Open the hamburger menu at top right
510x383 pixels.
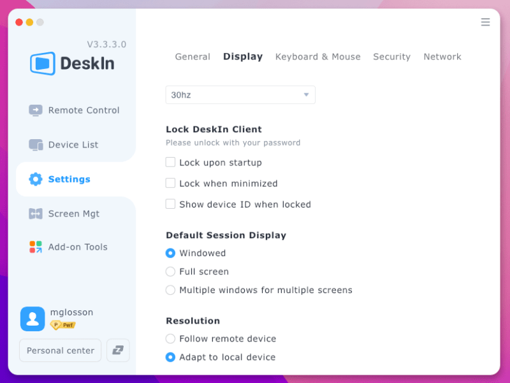pyautogui.click(x=485, y=22)
